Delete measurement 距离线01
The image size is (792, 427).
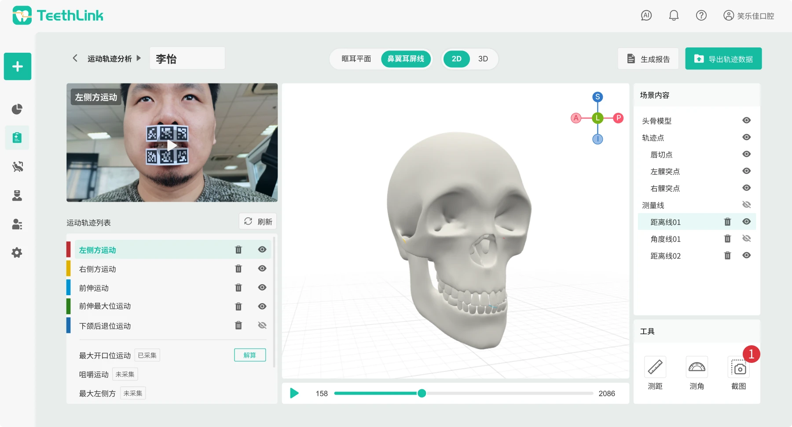(728, 222)
